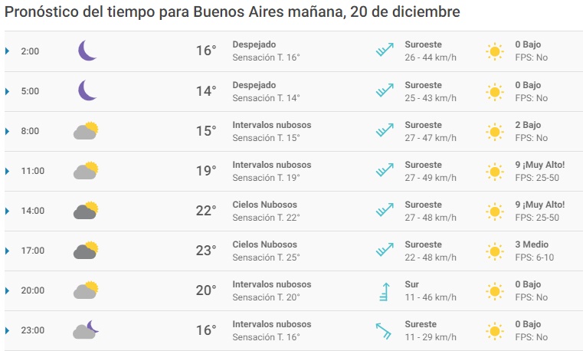
Task: Click the "Despejado" description at 5:00
Action: [254, 85]
